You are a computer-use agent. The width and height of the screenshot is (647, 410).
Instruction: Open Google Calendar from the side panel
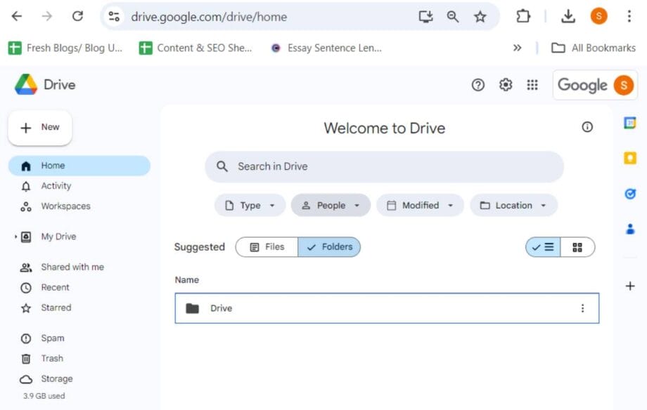(x=629, y=124)
